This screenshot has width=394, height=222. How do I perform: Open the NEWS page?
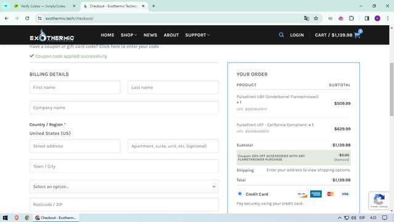click(x=150, y=35)
